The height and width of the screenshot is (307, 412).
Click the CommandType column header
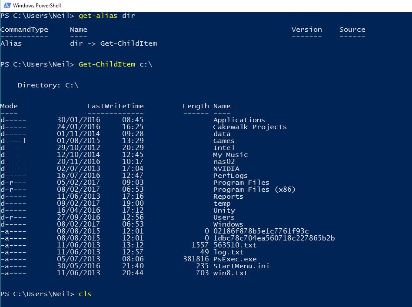tap(24, 30)
